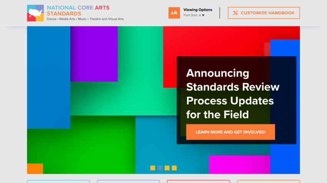This screenshot has width=327, height=183.
Task: Select the third carousel slide indicator
Action: click(x=167, y=168)
